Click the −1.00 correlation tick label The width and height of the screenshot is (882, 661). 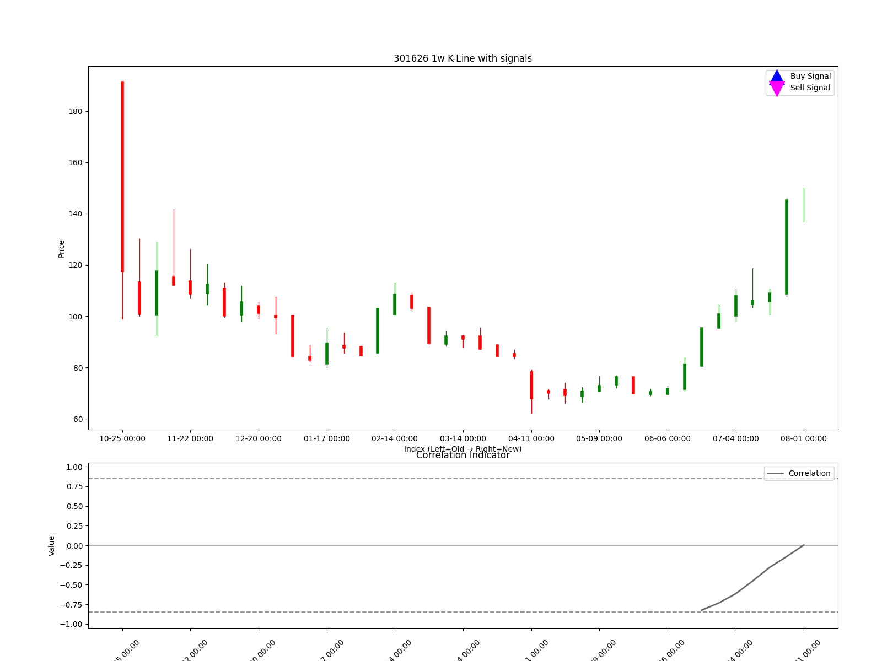click(x=72, y=624)
